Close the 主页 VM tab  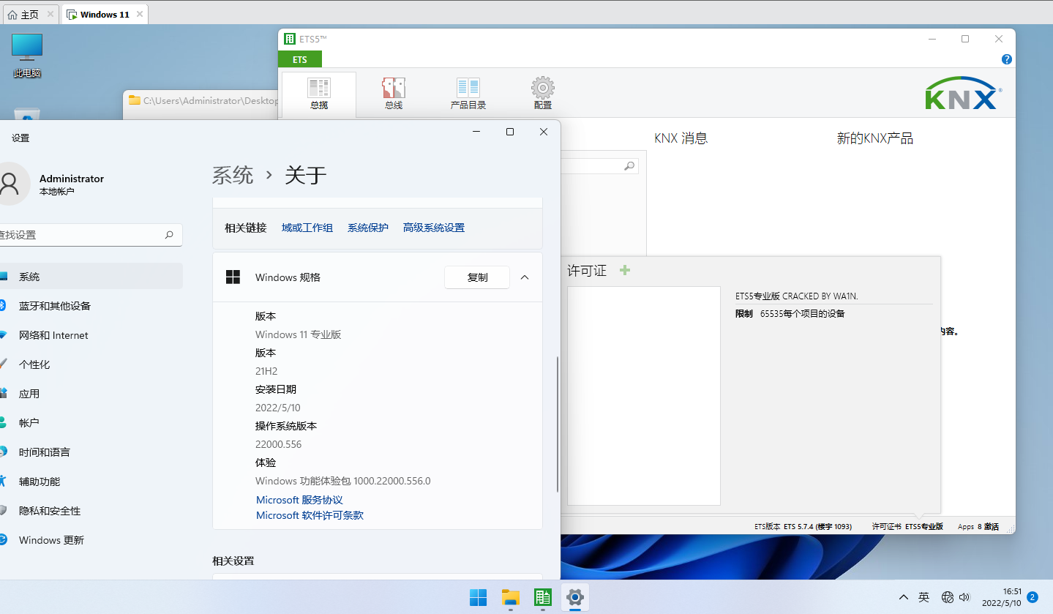[50, 14]
